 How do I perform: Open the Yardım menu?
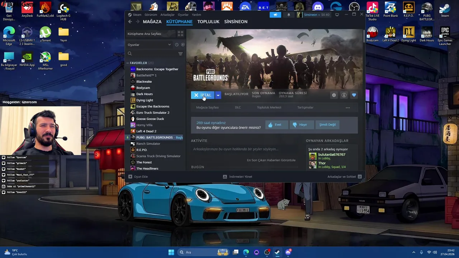197,15
